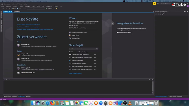189x106 pixels.
Task: Switch to the Ausgabe tab
Action: (28, 96)
